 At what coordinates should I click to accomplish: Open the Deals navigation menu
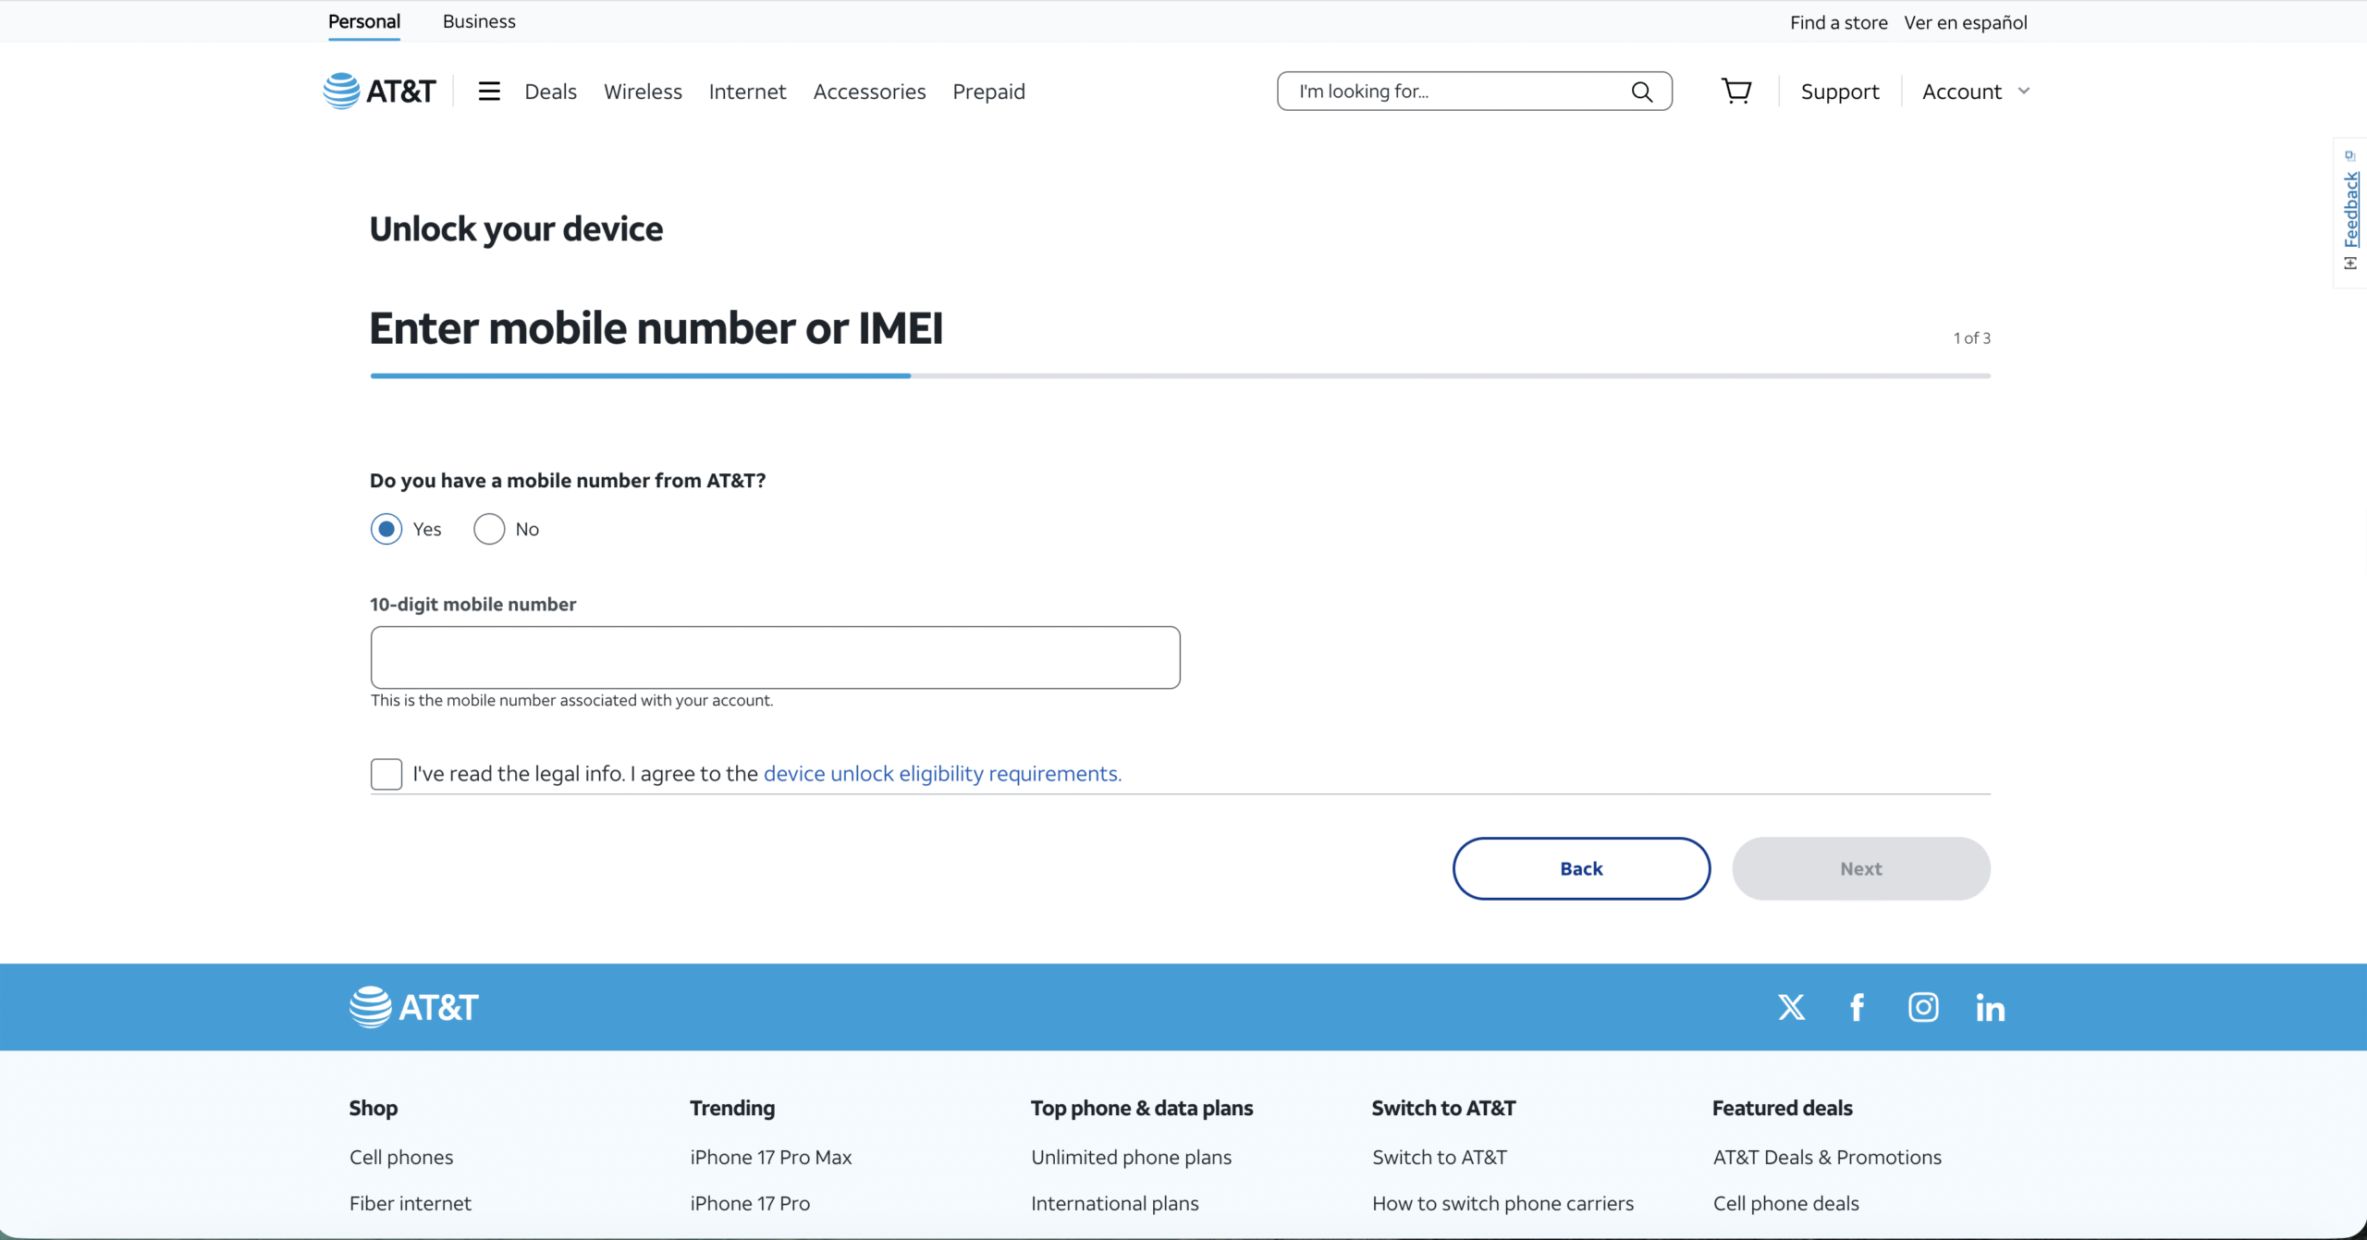[550, 92]
